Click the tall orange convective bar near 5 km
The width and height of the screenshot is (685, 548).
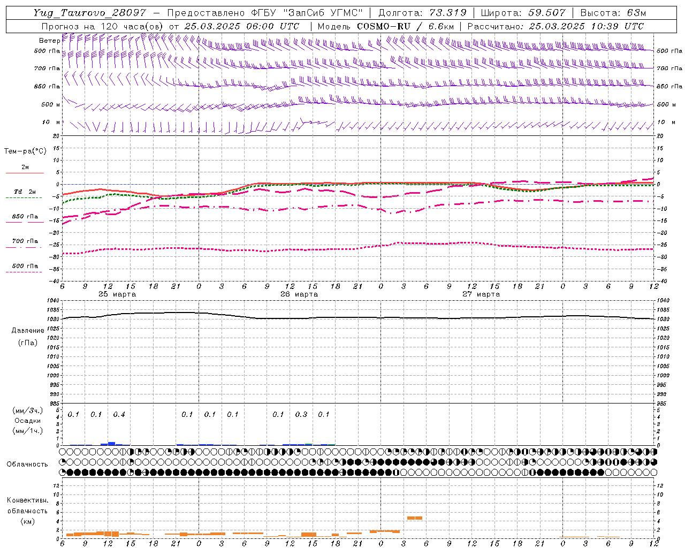(415, 518)
